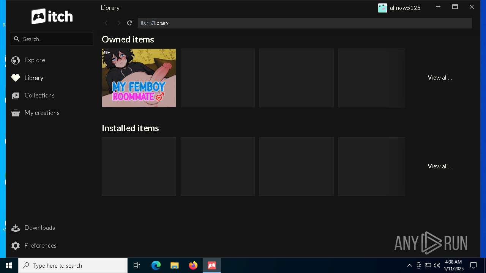View all installed items
Screen dimensions: 486x273
[x=440, y=166]
